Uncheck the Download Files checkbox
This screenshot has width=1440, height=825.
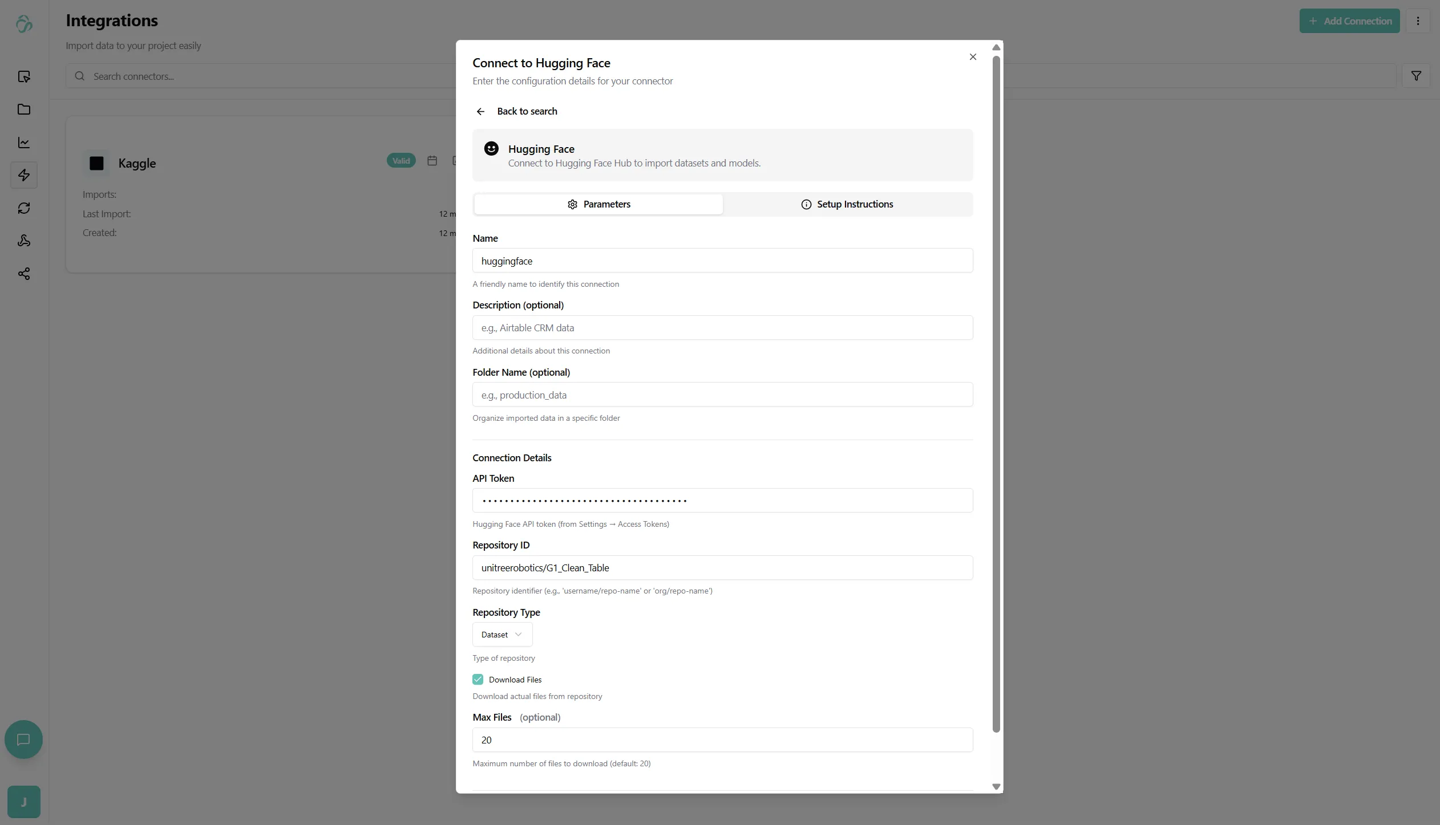(478, 680)
